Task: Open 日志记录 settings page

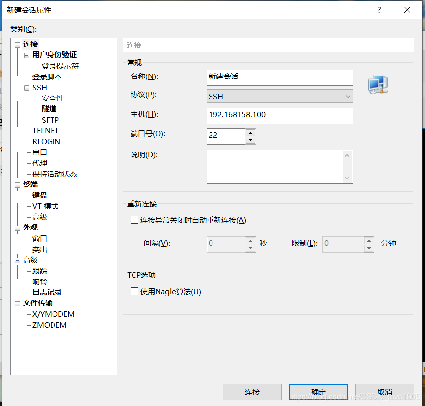Action: (x=47, y=292)
